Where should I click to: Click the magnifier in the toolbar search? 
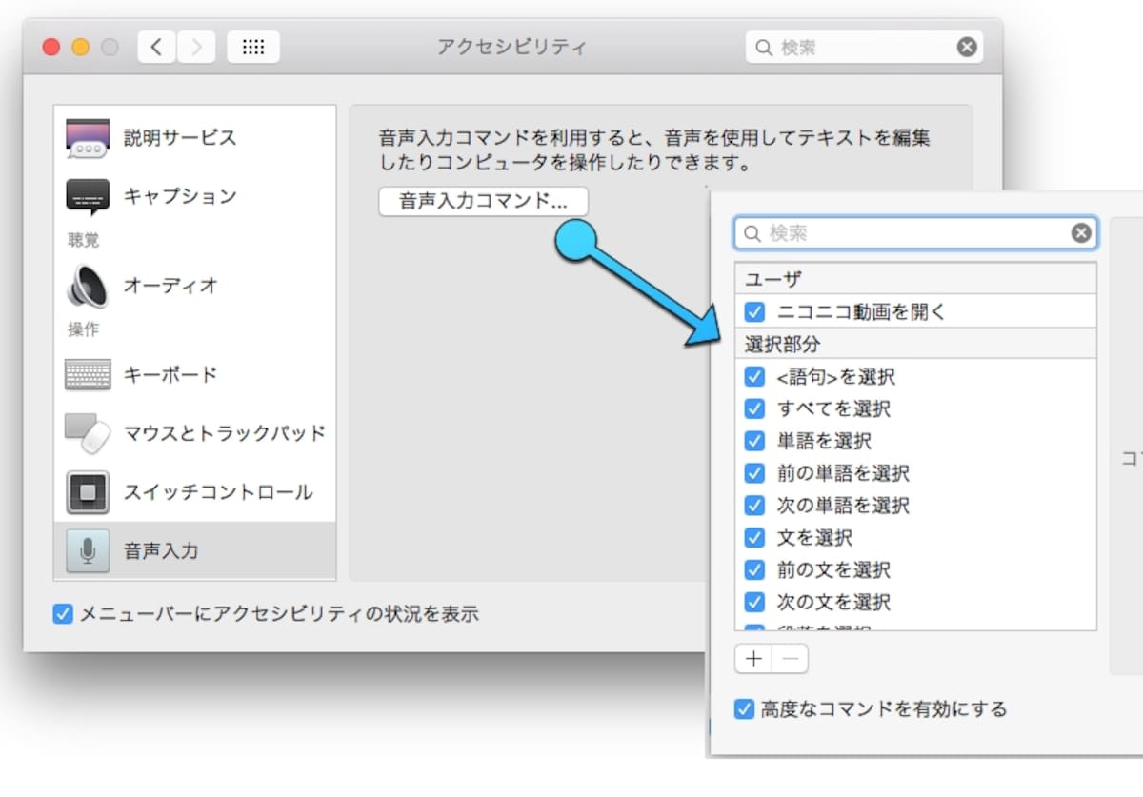pyautogui.click(x=764, y=47)
